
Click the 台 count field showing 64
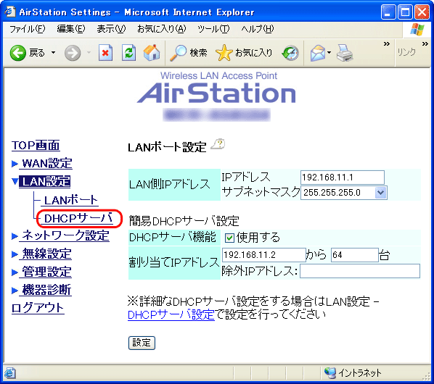pos(355,255)
